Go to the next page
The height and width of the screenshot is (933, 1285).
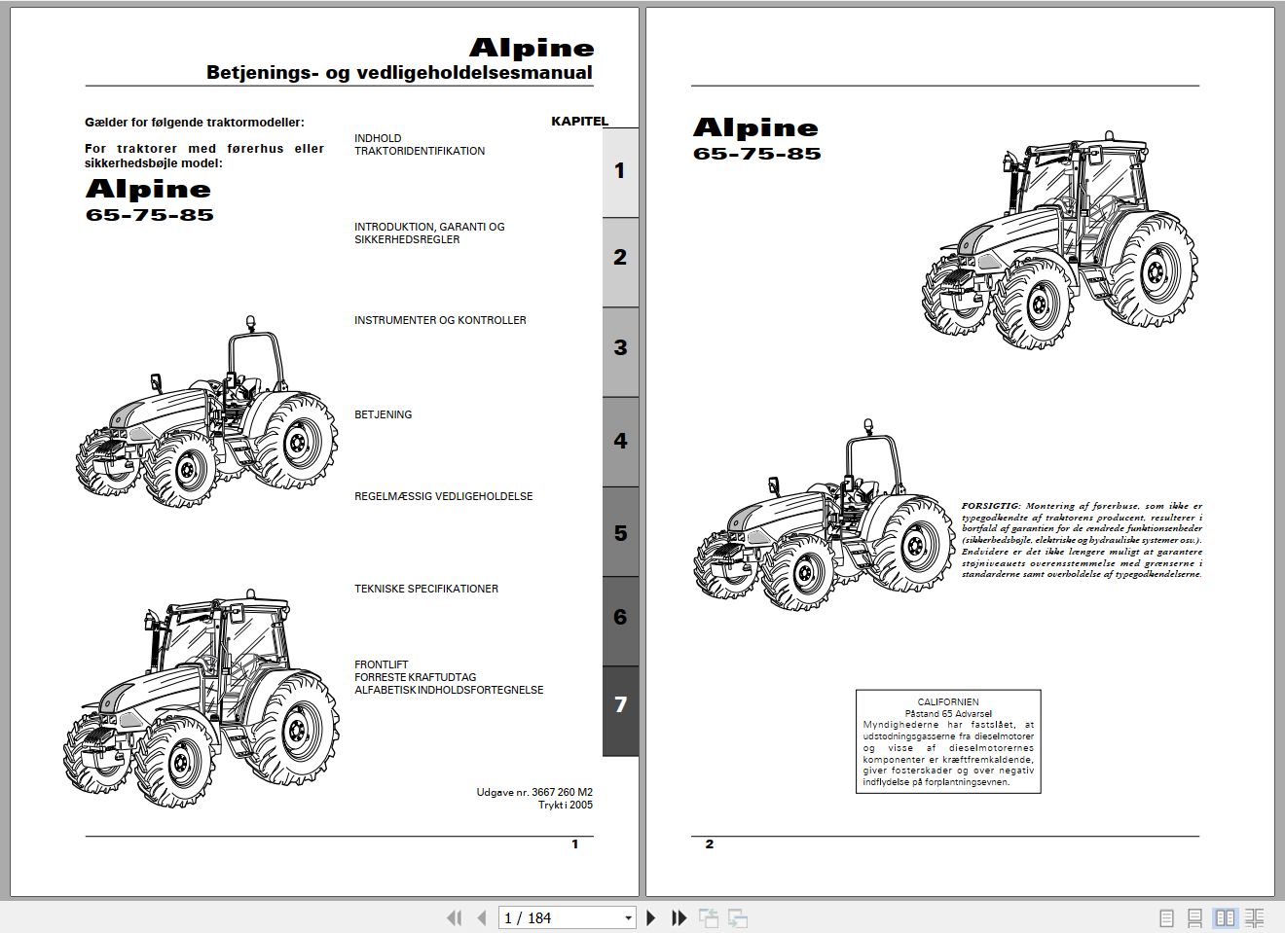tap(651, 917)
